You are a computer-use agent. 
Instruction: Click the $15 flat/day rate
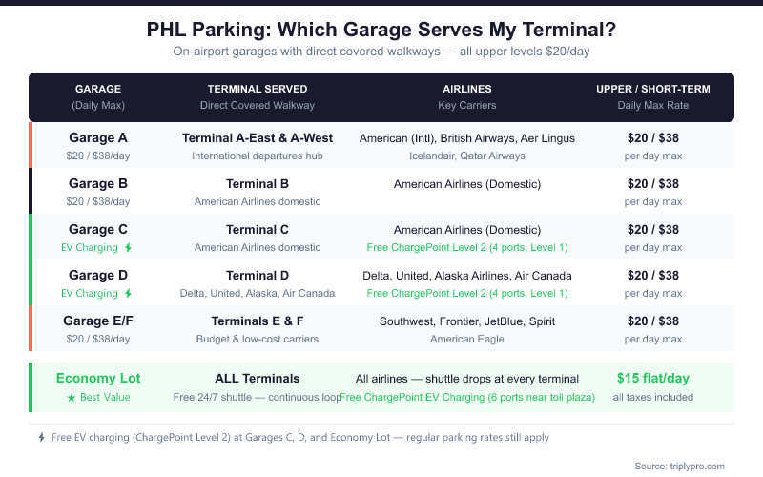tap(652, 378)
